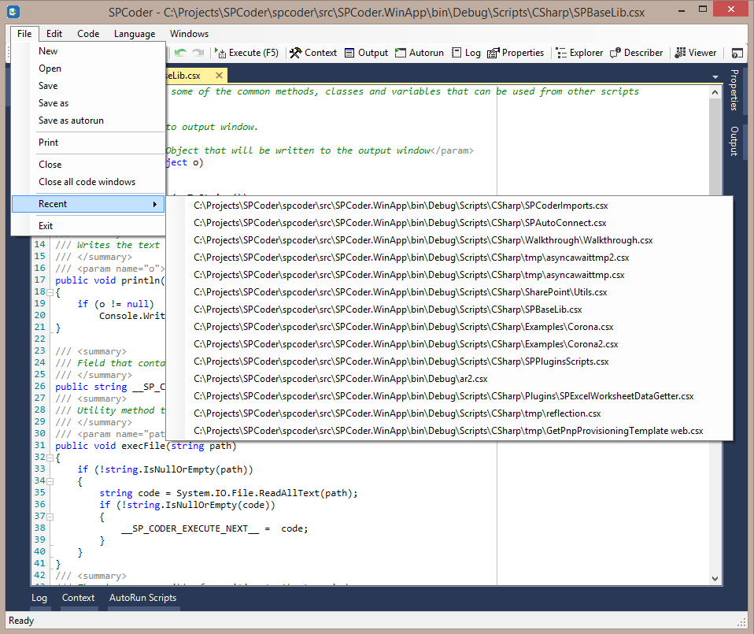Switch to the Log bottom tab
Viewport: 754px width, 634px height.
pyautogui.click(x=39, y=598)
